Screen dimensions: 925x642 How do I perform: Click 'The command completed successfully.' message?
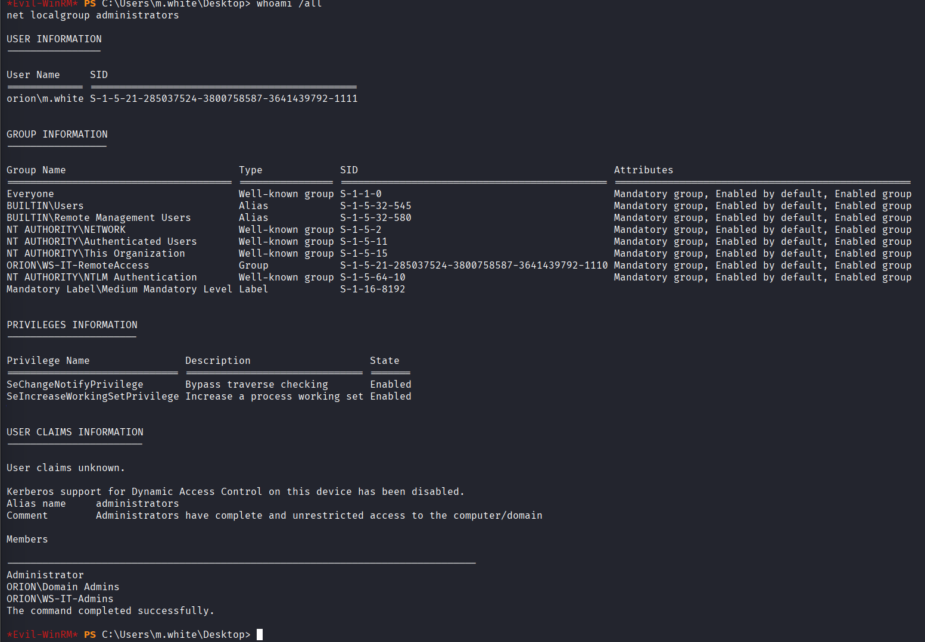[x=111, y=611]
